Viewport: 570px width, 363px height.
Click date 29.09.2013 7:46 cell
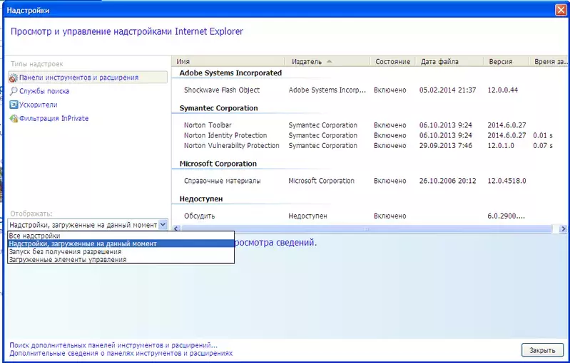(x=446, y=145)
